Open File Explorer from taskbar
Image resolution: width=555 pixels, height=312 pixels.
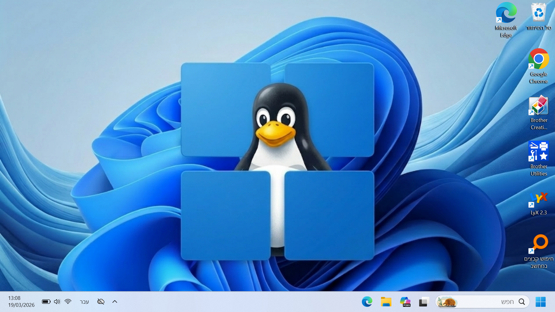[x=386, y=302]
